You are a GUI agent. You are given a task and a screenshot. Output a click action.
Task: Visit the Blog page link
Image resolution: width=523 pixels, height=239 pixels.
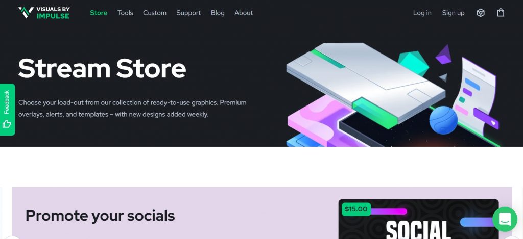pyautogui.click(x=218, y=13)
